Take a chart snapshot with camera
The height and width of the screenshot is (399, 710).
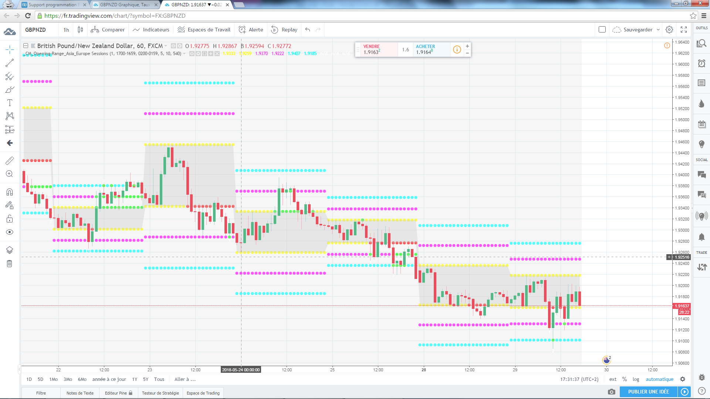click(612, 392)
